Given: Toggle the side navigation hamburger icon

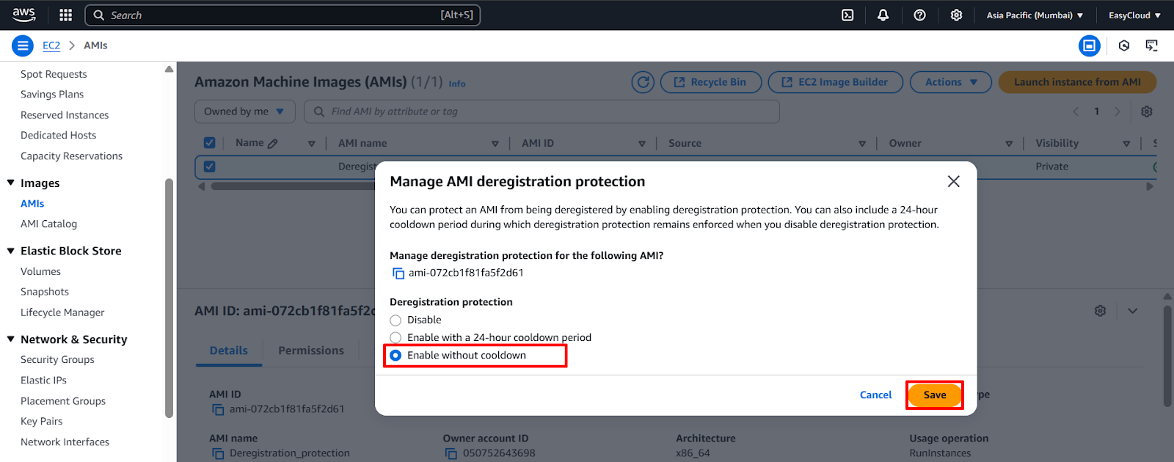Looking at the screenshot, I should pos(23,45).
